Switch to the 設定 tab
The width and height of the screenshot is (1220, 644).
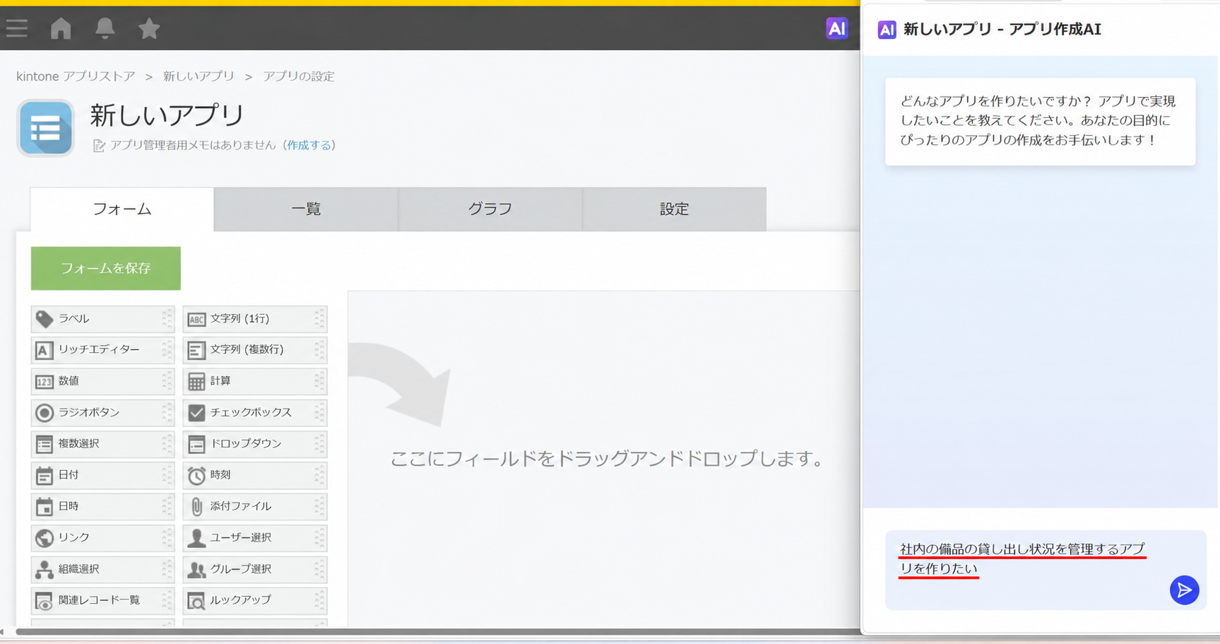(x=675, y=209)
